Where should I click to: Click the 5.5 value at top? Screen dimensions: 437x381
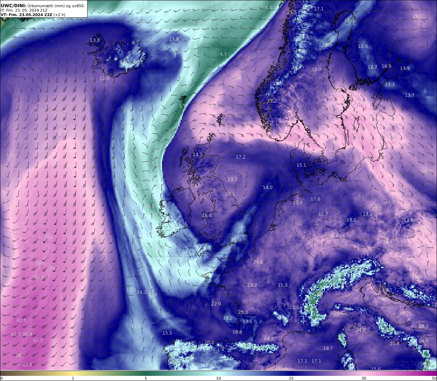pyautogui.click(x=269, y=8)
